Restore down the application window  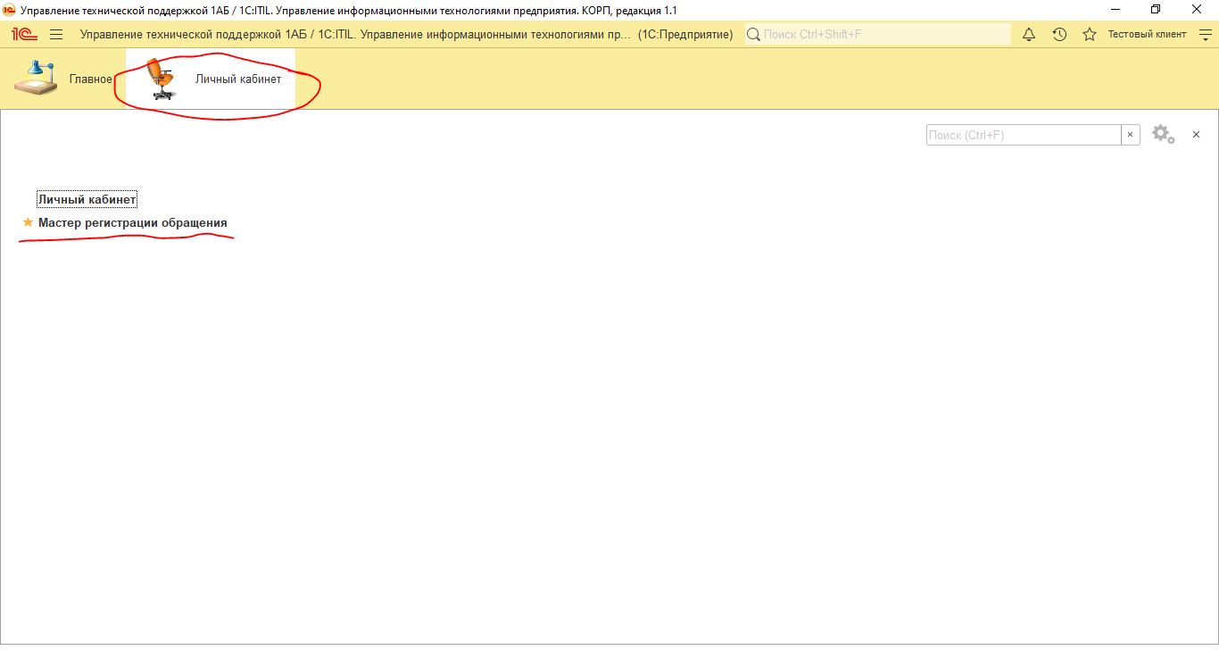pos(1156,9)
